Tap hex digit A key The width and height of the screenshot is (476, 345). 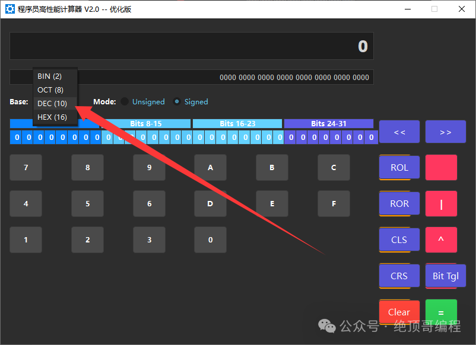(210, 167)
